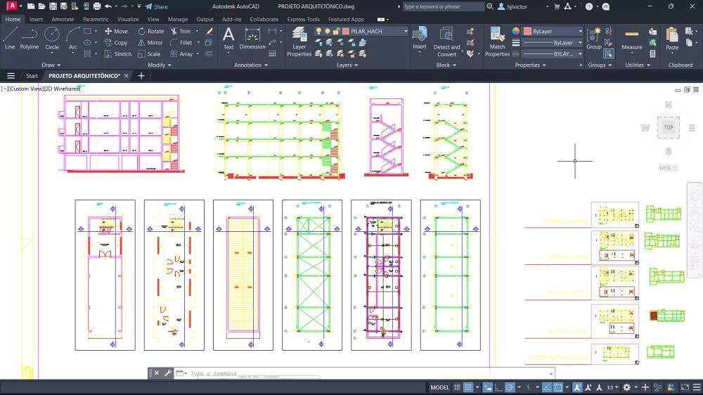
Task: Expand the Utilities panel
Action: coord(638,65)
